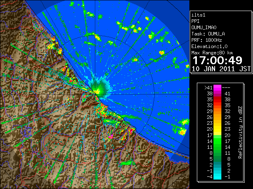Select the "PPI" scan type label

point(195,21)
